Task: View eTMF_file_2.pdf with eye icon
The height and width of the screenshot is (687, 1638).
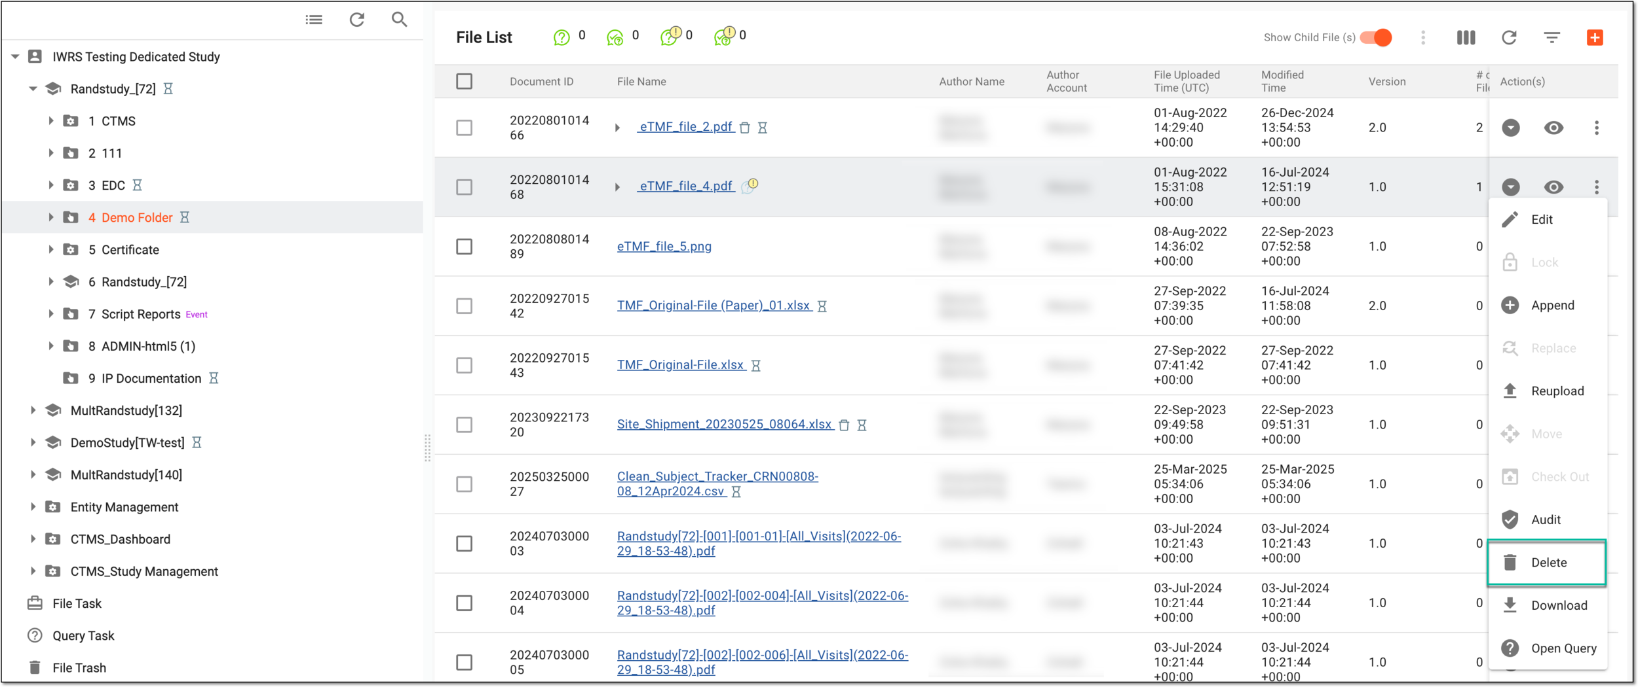Action: coord(1553,128)
